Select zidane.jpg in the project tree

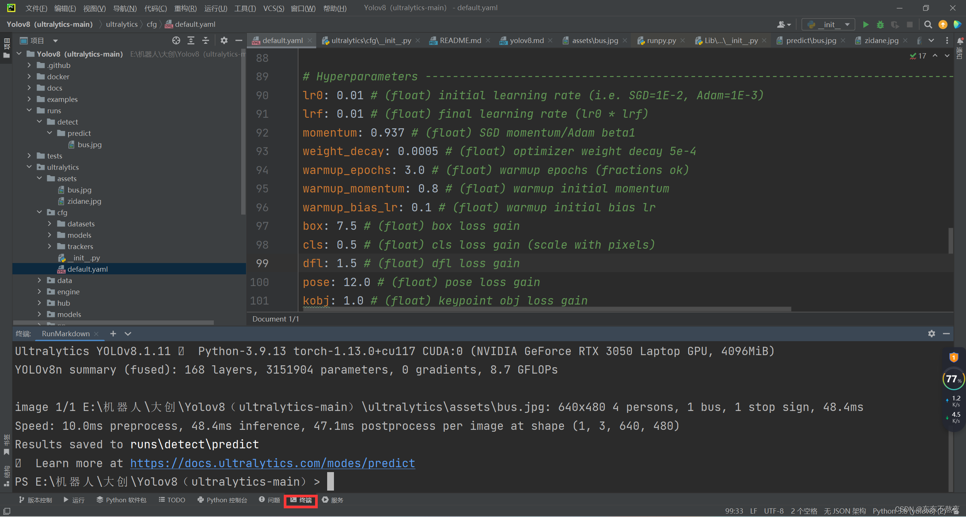point(84,201)
